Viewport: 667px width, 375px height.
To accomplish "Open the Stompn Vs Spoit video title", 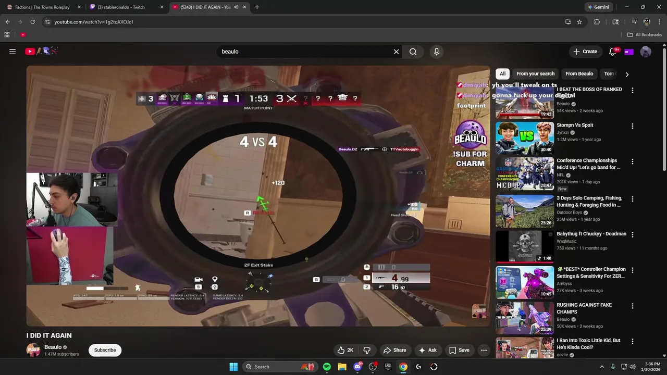I will click(x=575, y=125).
